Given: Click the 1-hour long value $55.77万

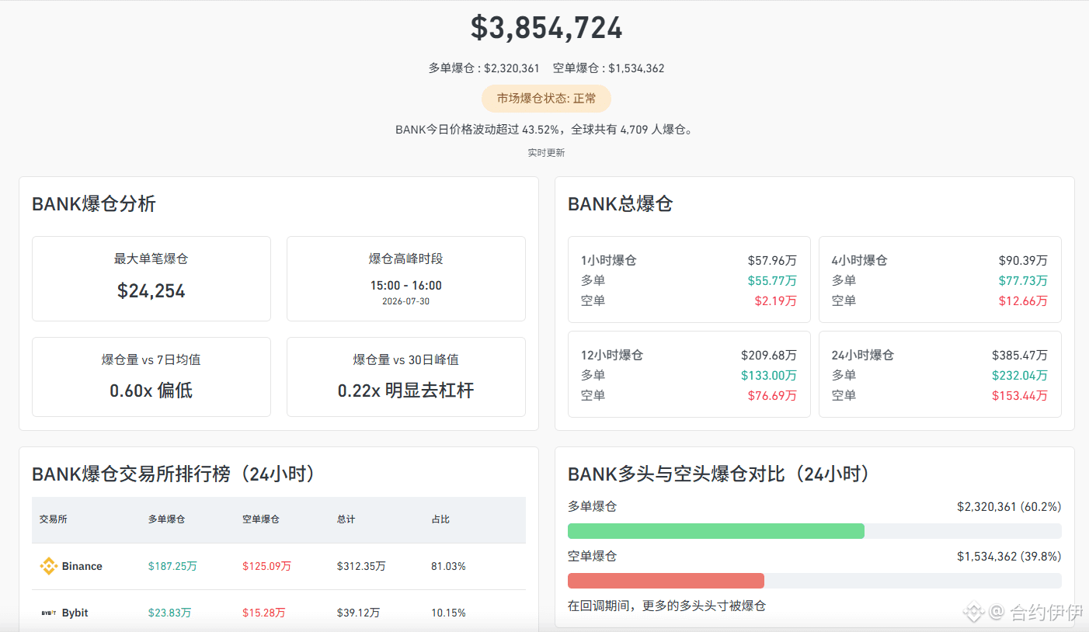Looking at the screenshot, I should [772, 281].
